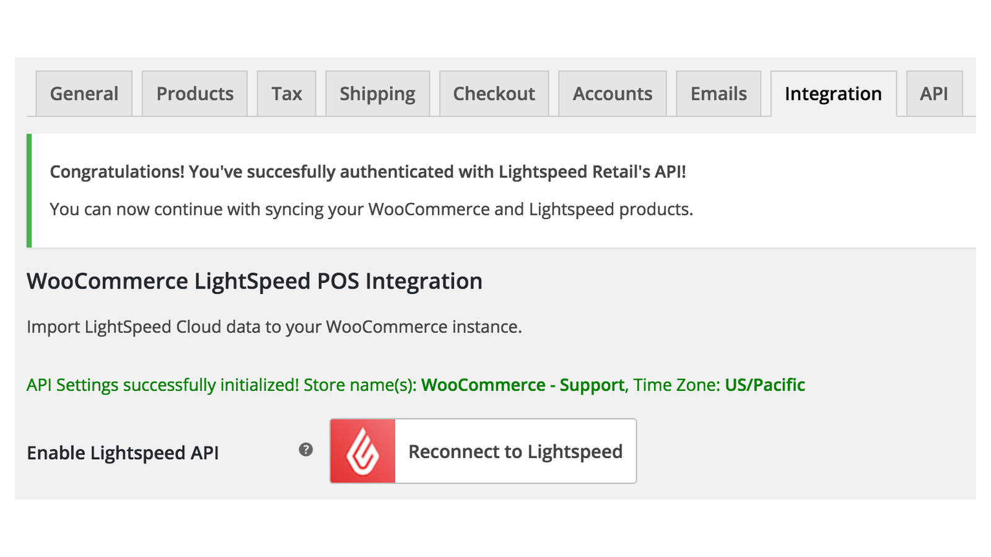Click the 'WooCommerce - Support' store name

(x=523, y=385)
